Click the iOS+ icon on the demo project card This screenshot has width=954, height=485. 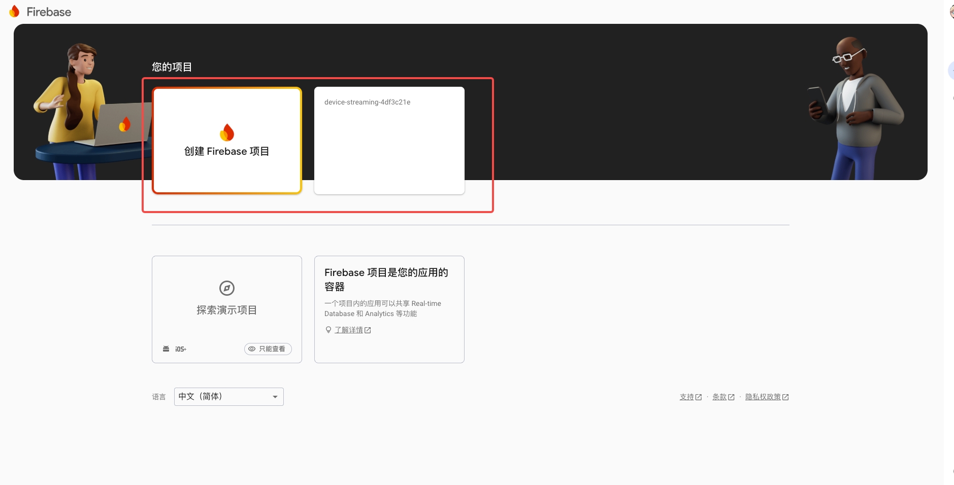pyautogui.click(x=181, y=349)
